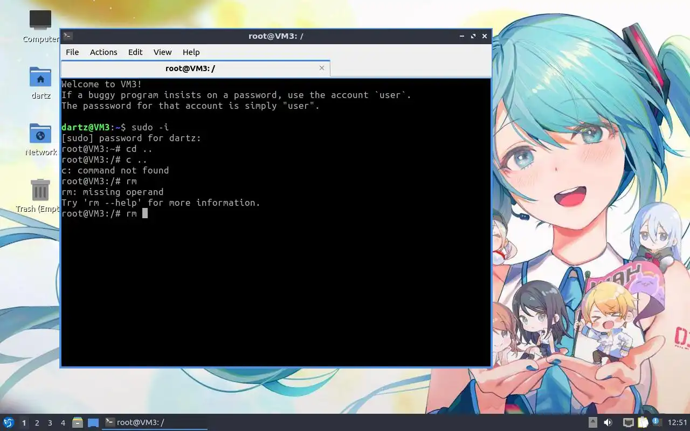Click the 'rm: missing operand' output line
This screenshot has height=431, width=690.
point(113,192)
